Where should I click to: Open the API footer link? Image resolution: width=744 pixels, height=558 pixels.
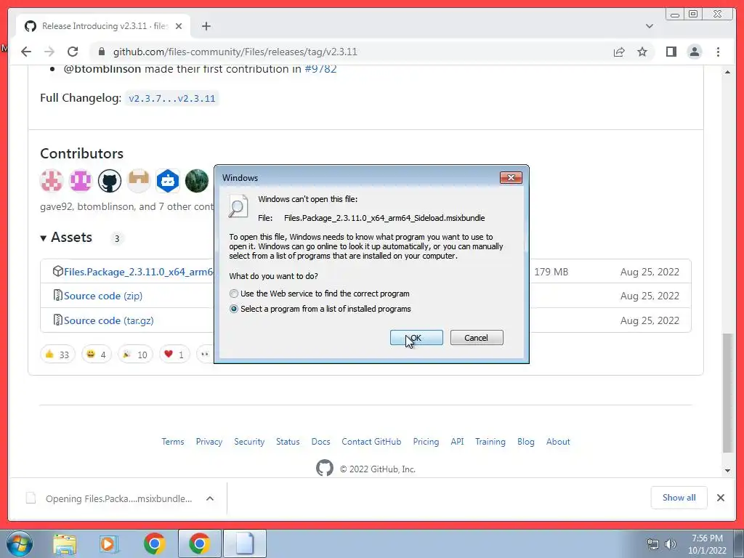[457, 442]
